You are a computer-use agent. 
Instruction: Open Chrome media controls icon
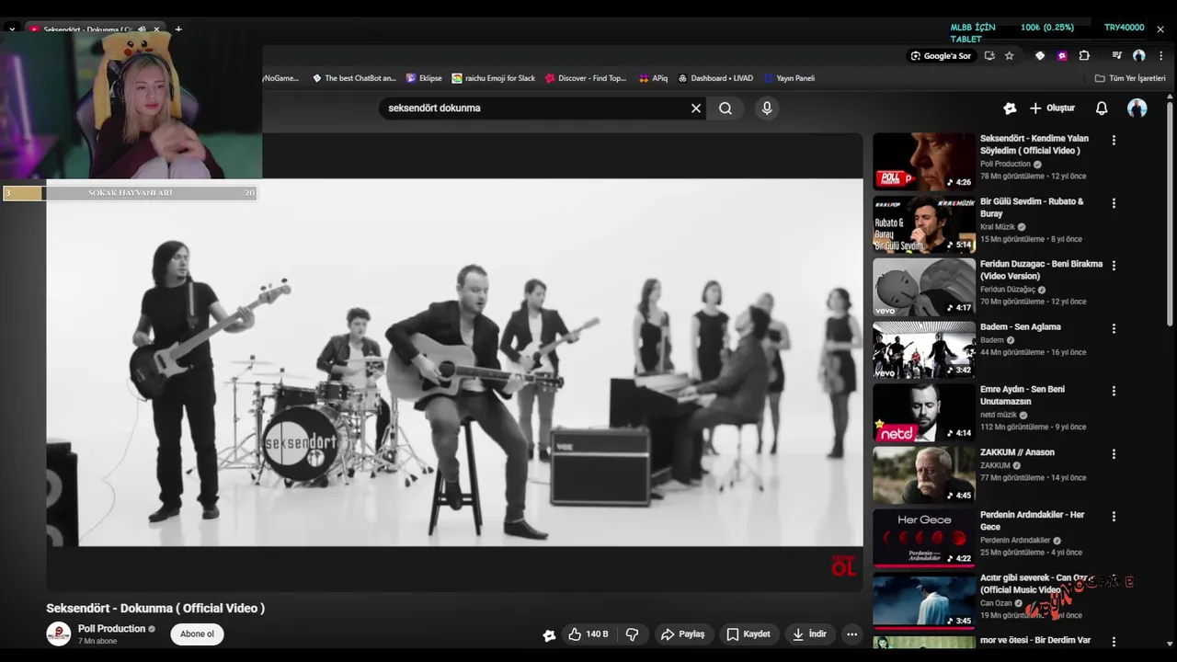pos(1116,56)
